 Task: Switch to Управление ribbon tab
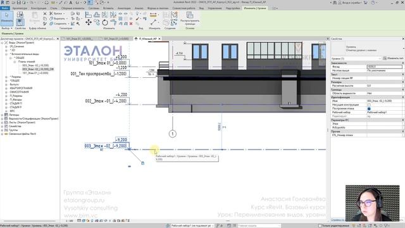pyautogui.click(x=215, y=8)
